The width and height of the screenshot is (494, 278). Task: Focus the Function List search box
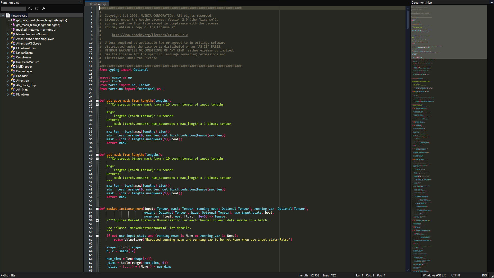(13, 9)
